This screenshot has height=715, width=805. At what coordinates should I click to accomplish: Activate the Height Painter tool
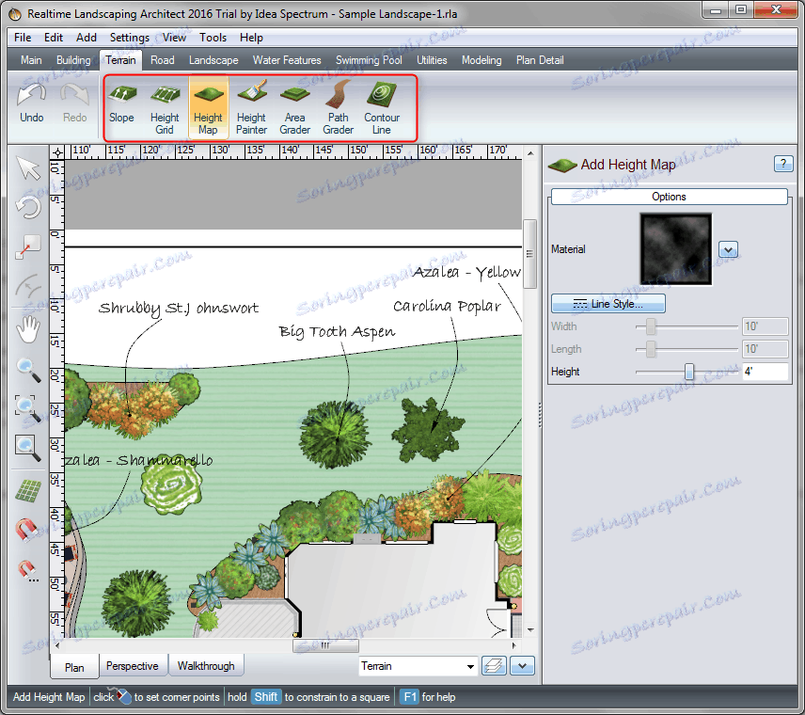coord(251,104)
